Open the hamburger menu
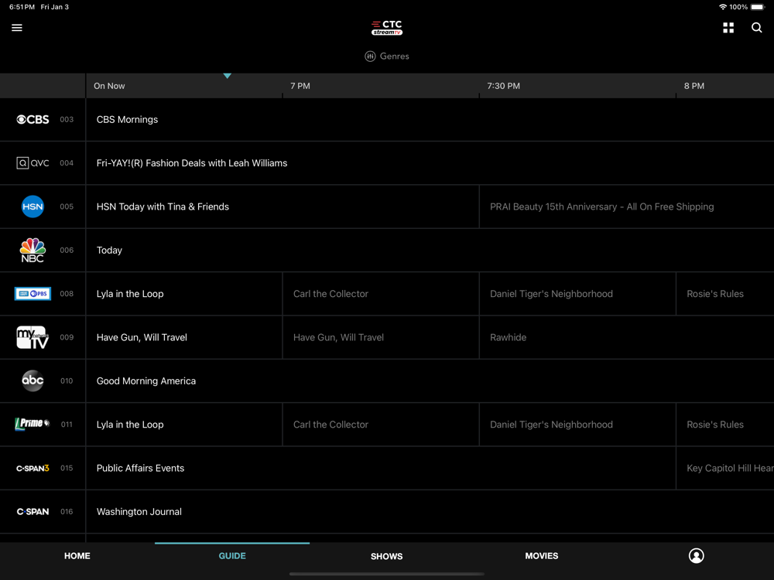The image size is (774, 580). tap(17, 28)
